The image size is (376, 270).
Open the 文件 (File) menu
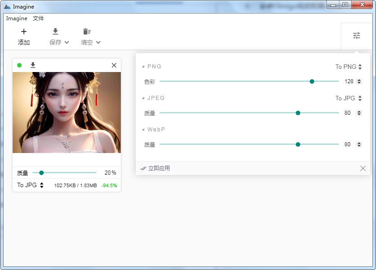point(38,18)
